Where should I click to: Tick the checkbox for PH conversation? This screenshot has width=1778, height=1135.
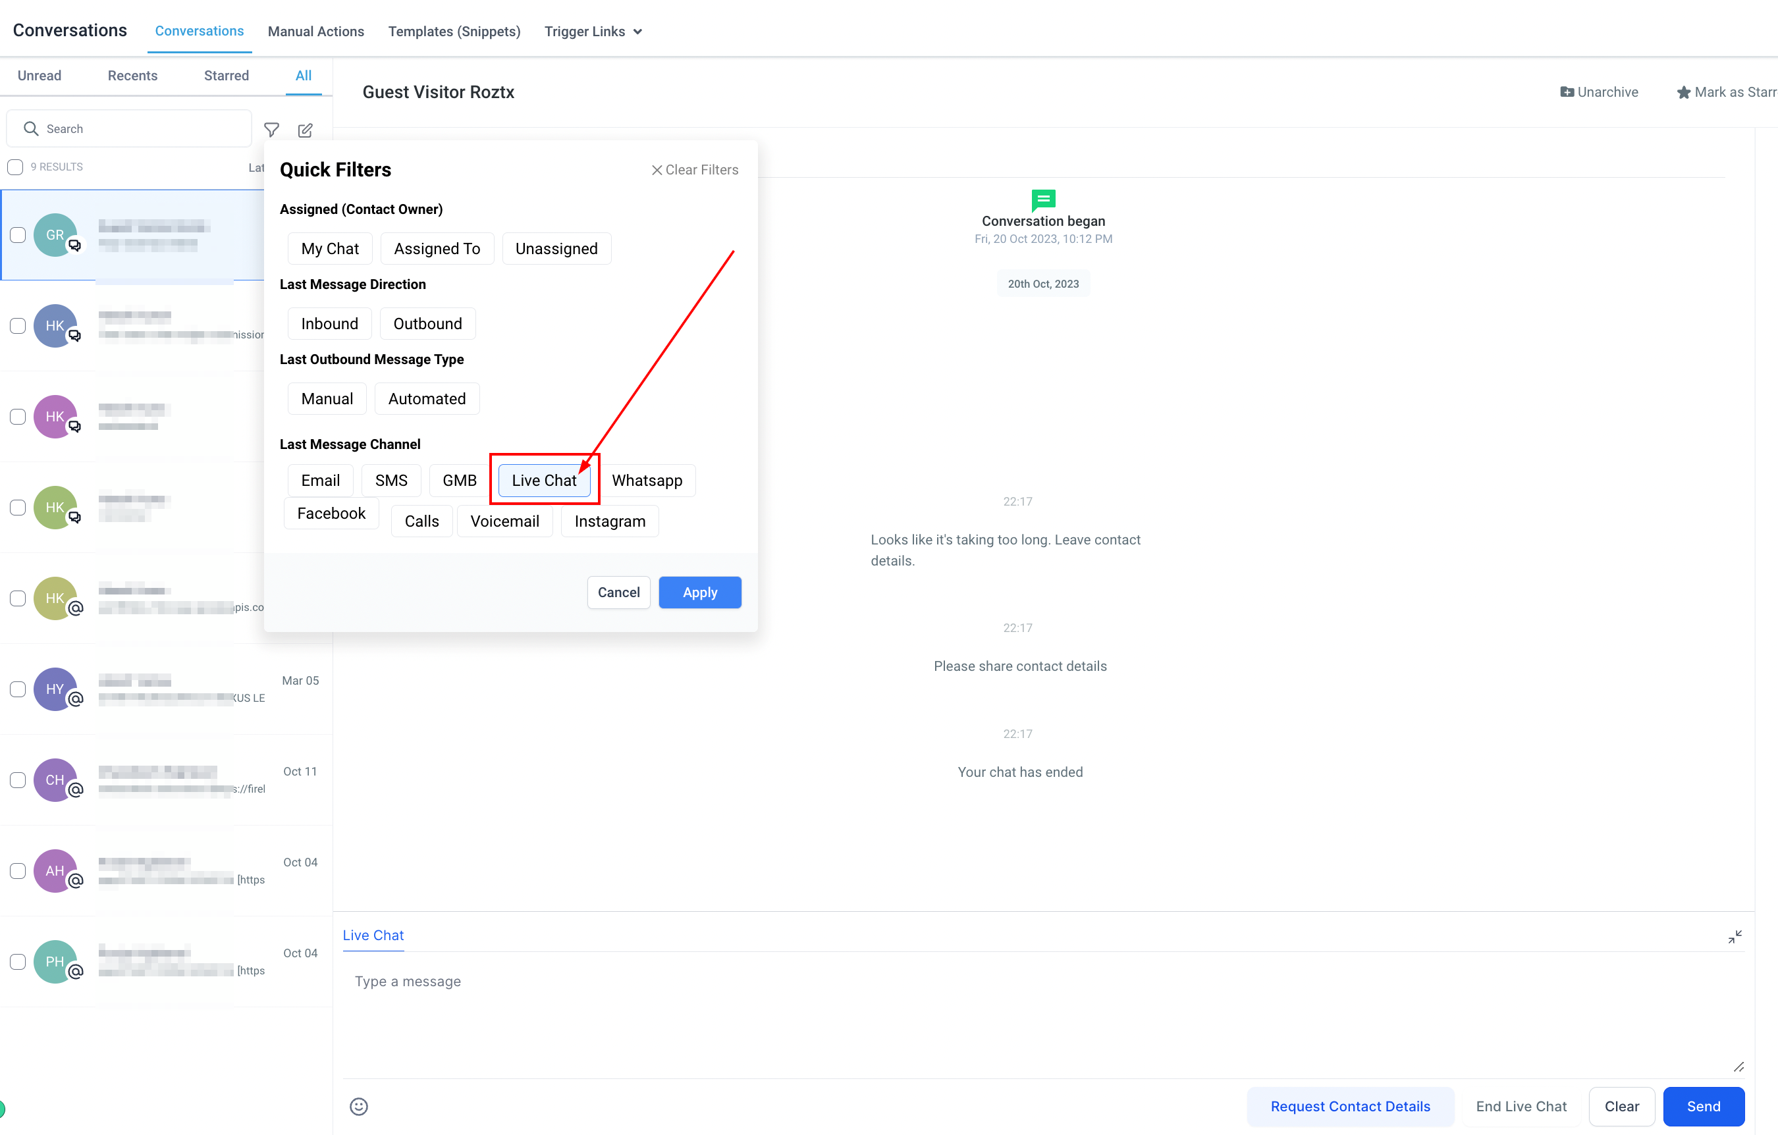18,961
